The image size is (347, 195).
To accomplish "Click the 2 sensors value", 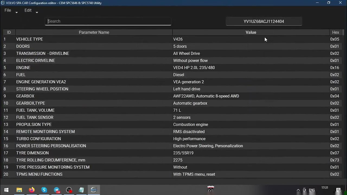I will (182, 117).
